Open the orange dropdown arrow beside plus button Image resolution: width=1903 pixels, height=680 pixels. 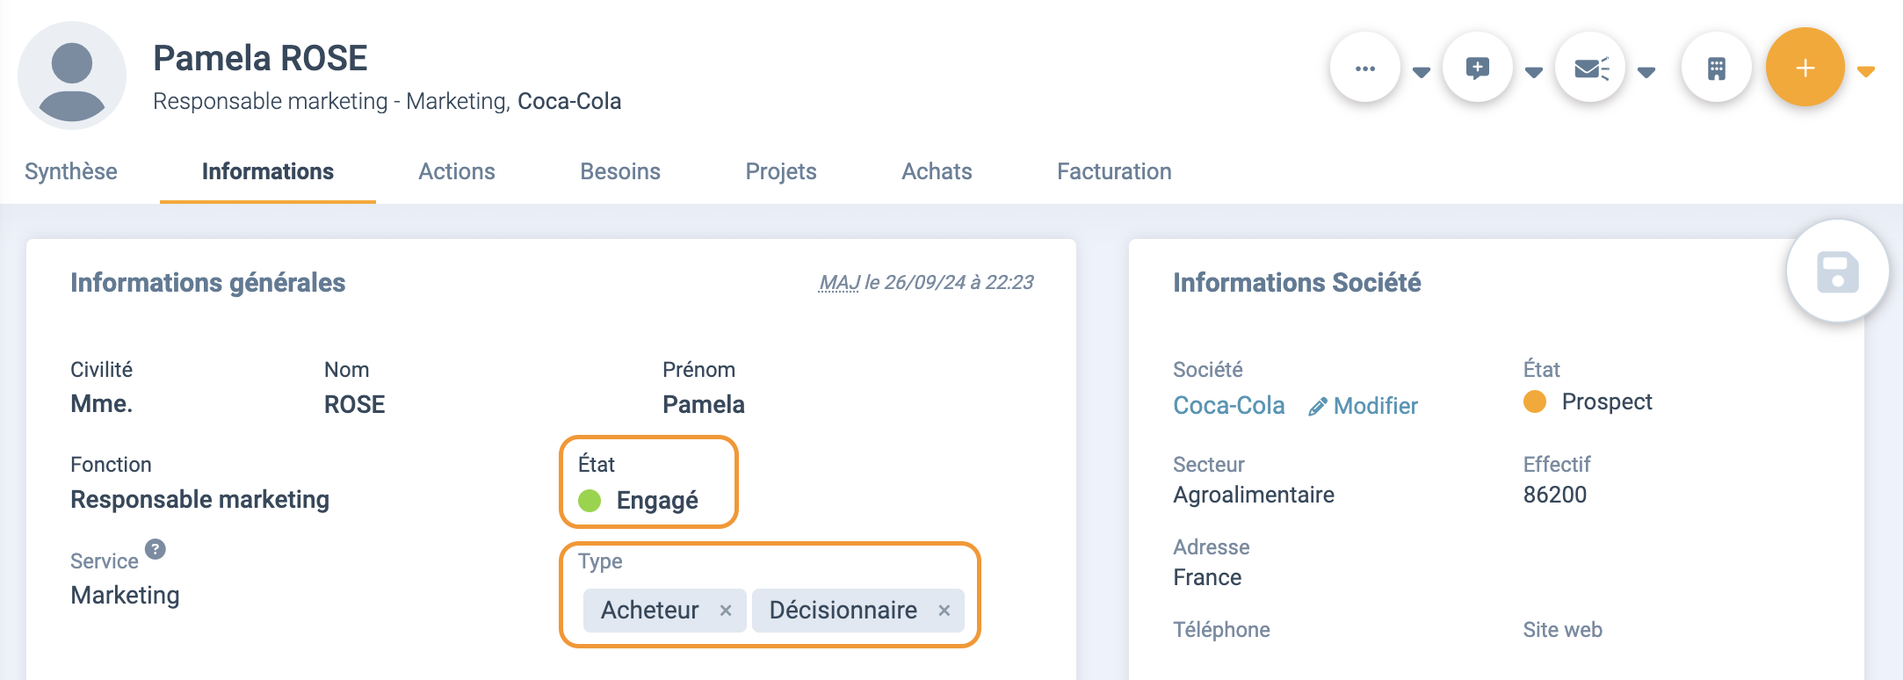(x=1867, y=72)
